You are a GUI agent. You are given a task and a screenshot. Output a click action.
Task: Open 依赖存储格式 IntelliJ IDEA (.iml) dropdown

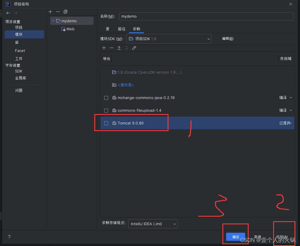(x=153, y=224)
